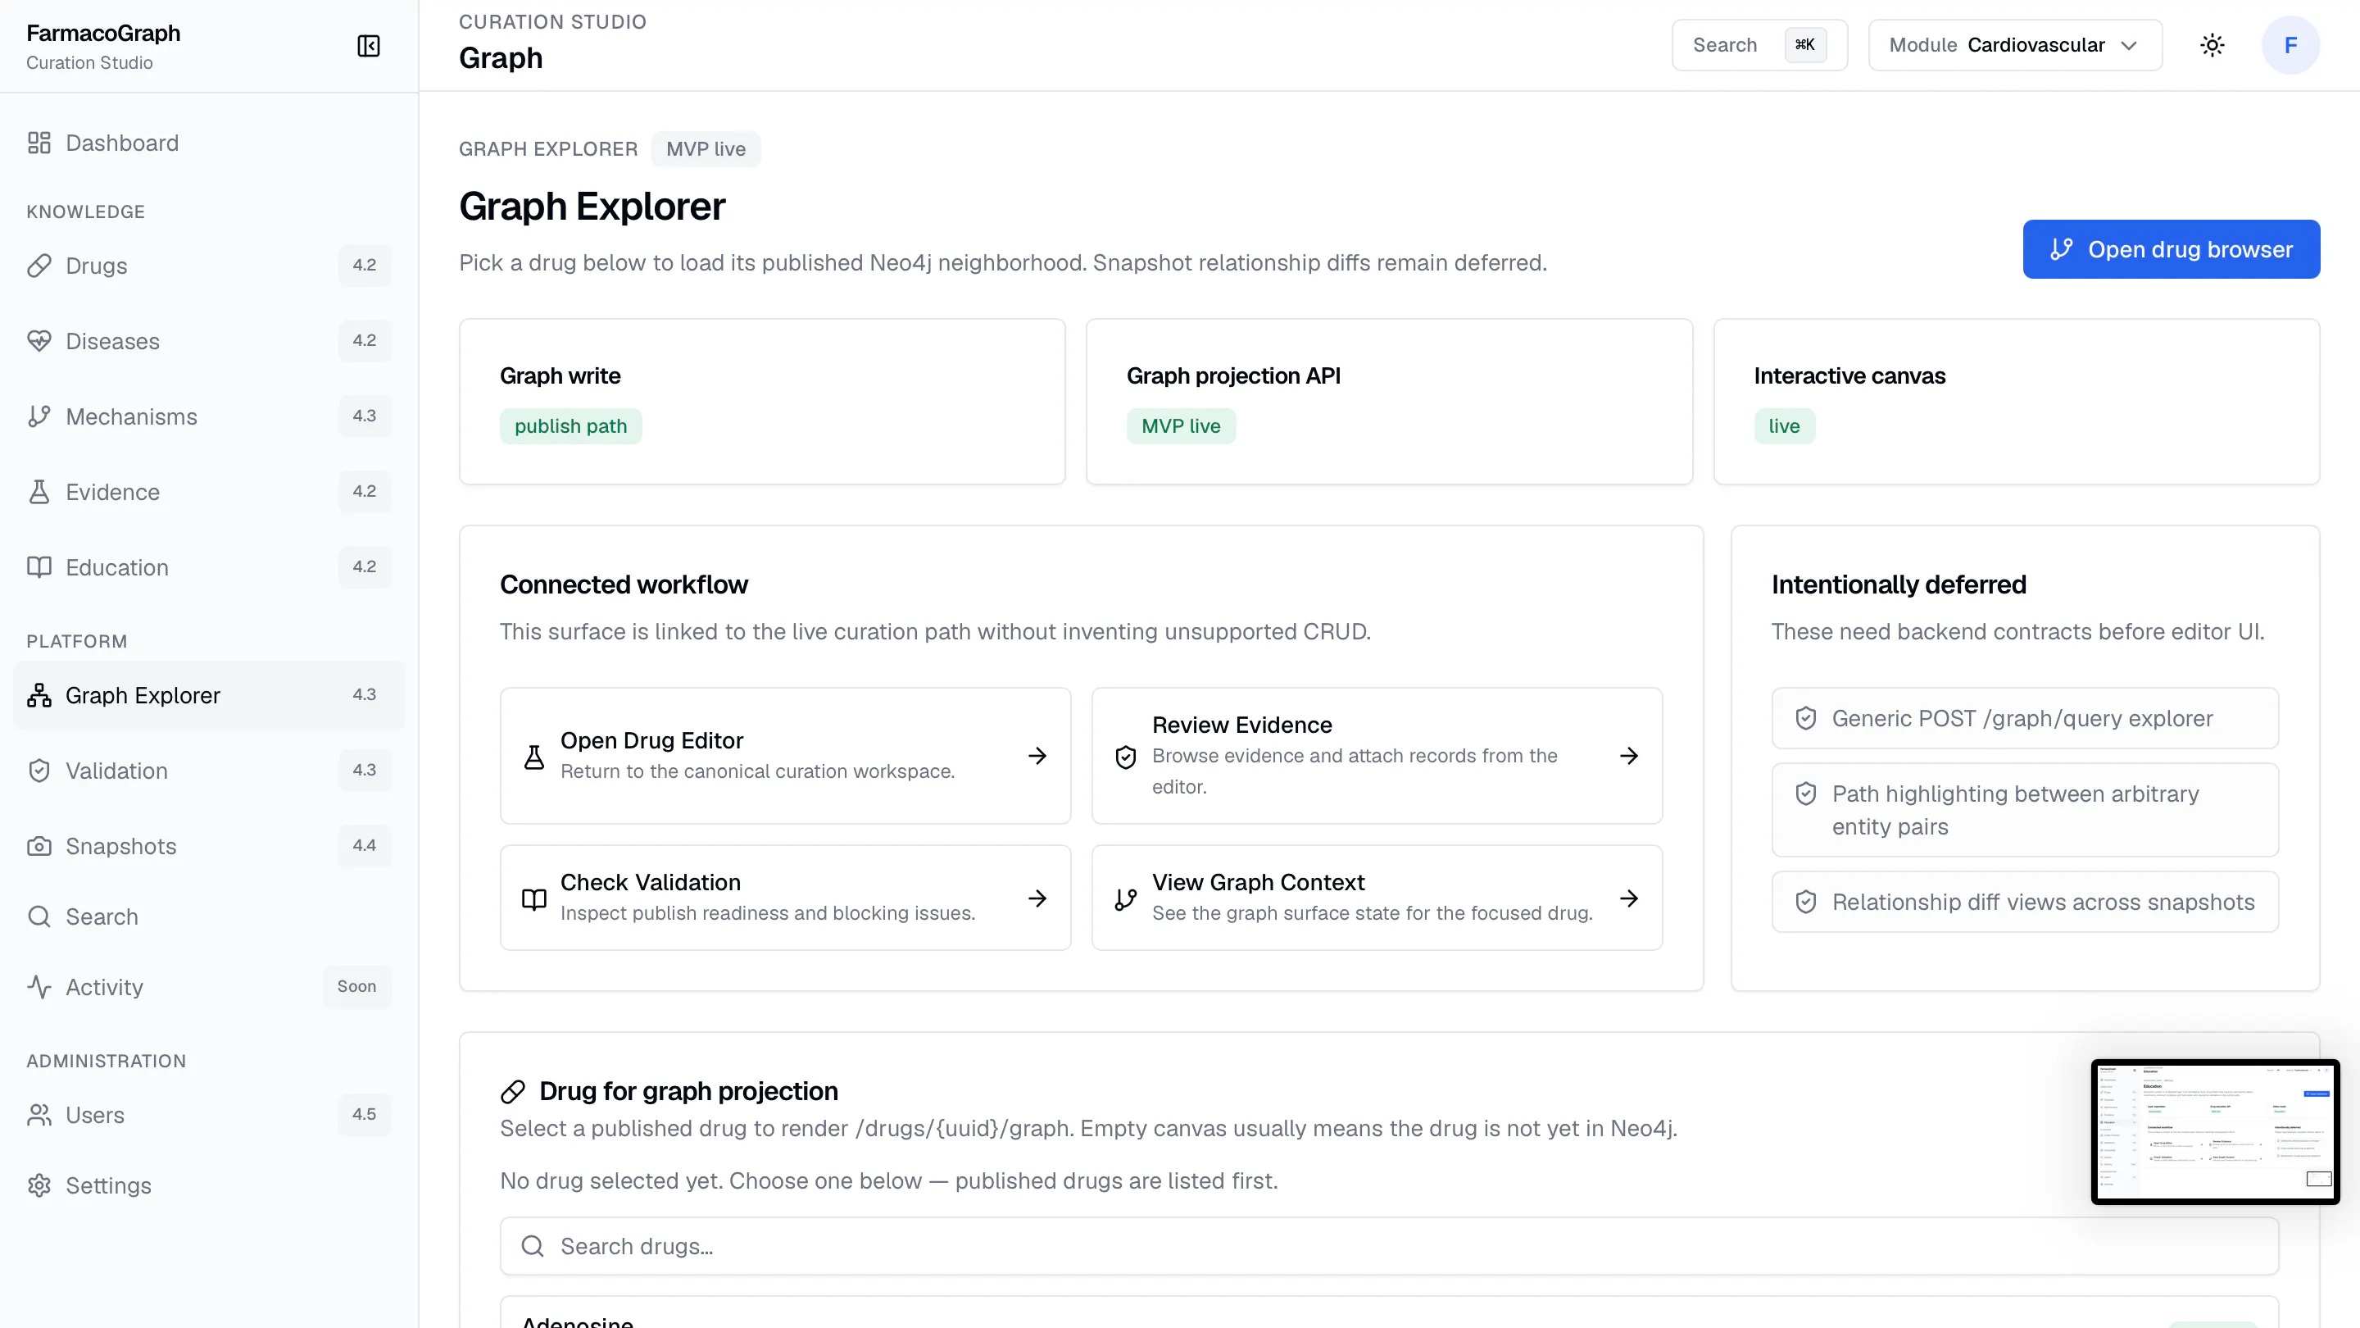The height and width of the screenshot is (1328, 2360).
Task: Click the FarmacoGraph logo title
Action: pyautogui.click(x=103, y=33)
